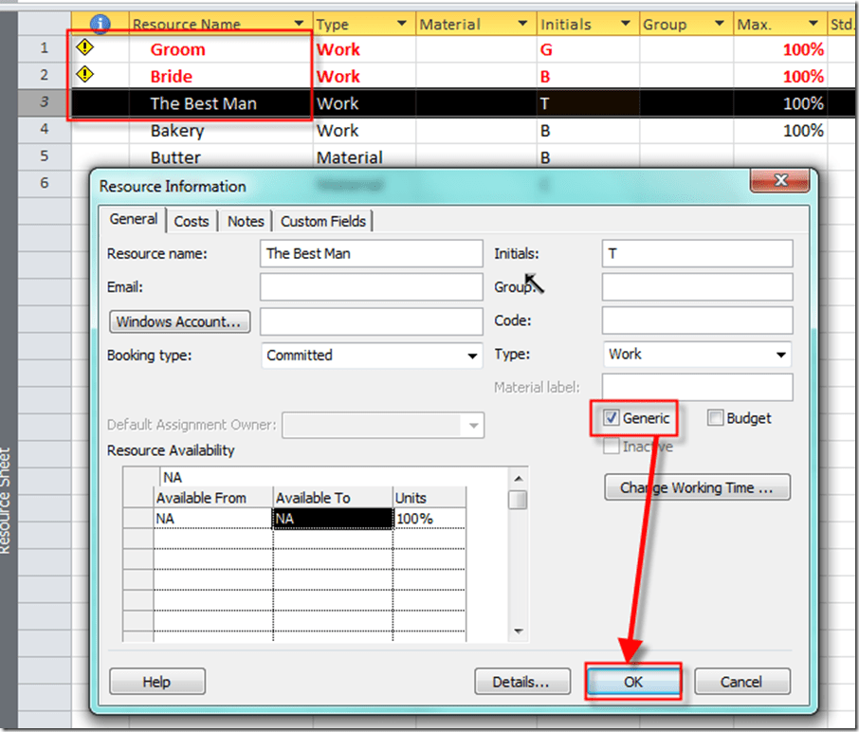Close the Resource Information dialog with X

pos(780,180)
